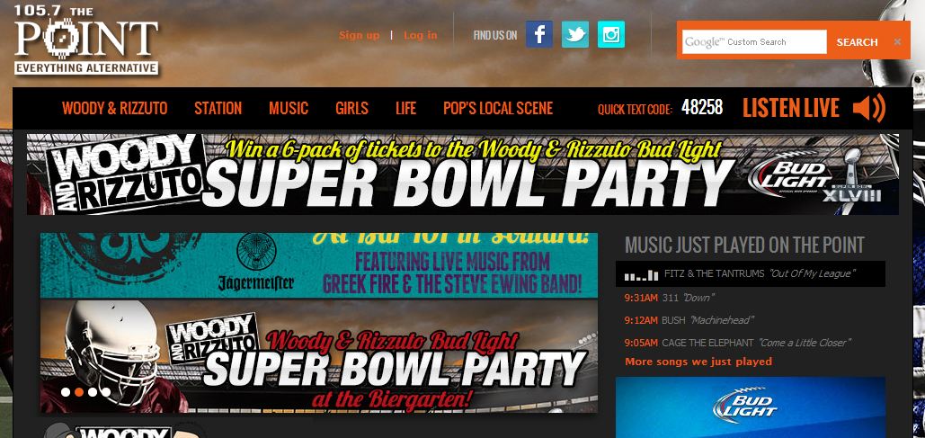
Task: Select the first slideshow dot
Action: click(66, 392)
